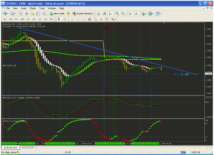Switch to the W1 timeframe

[46, 19]
